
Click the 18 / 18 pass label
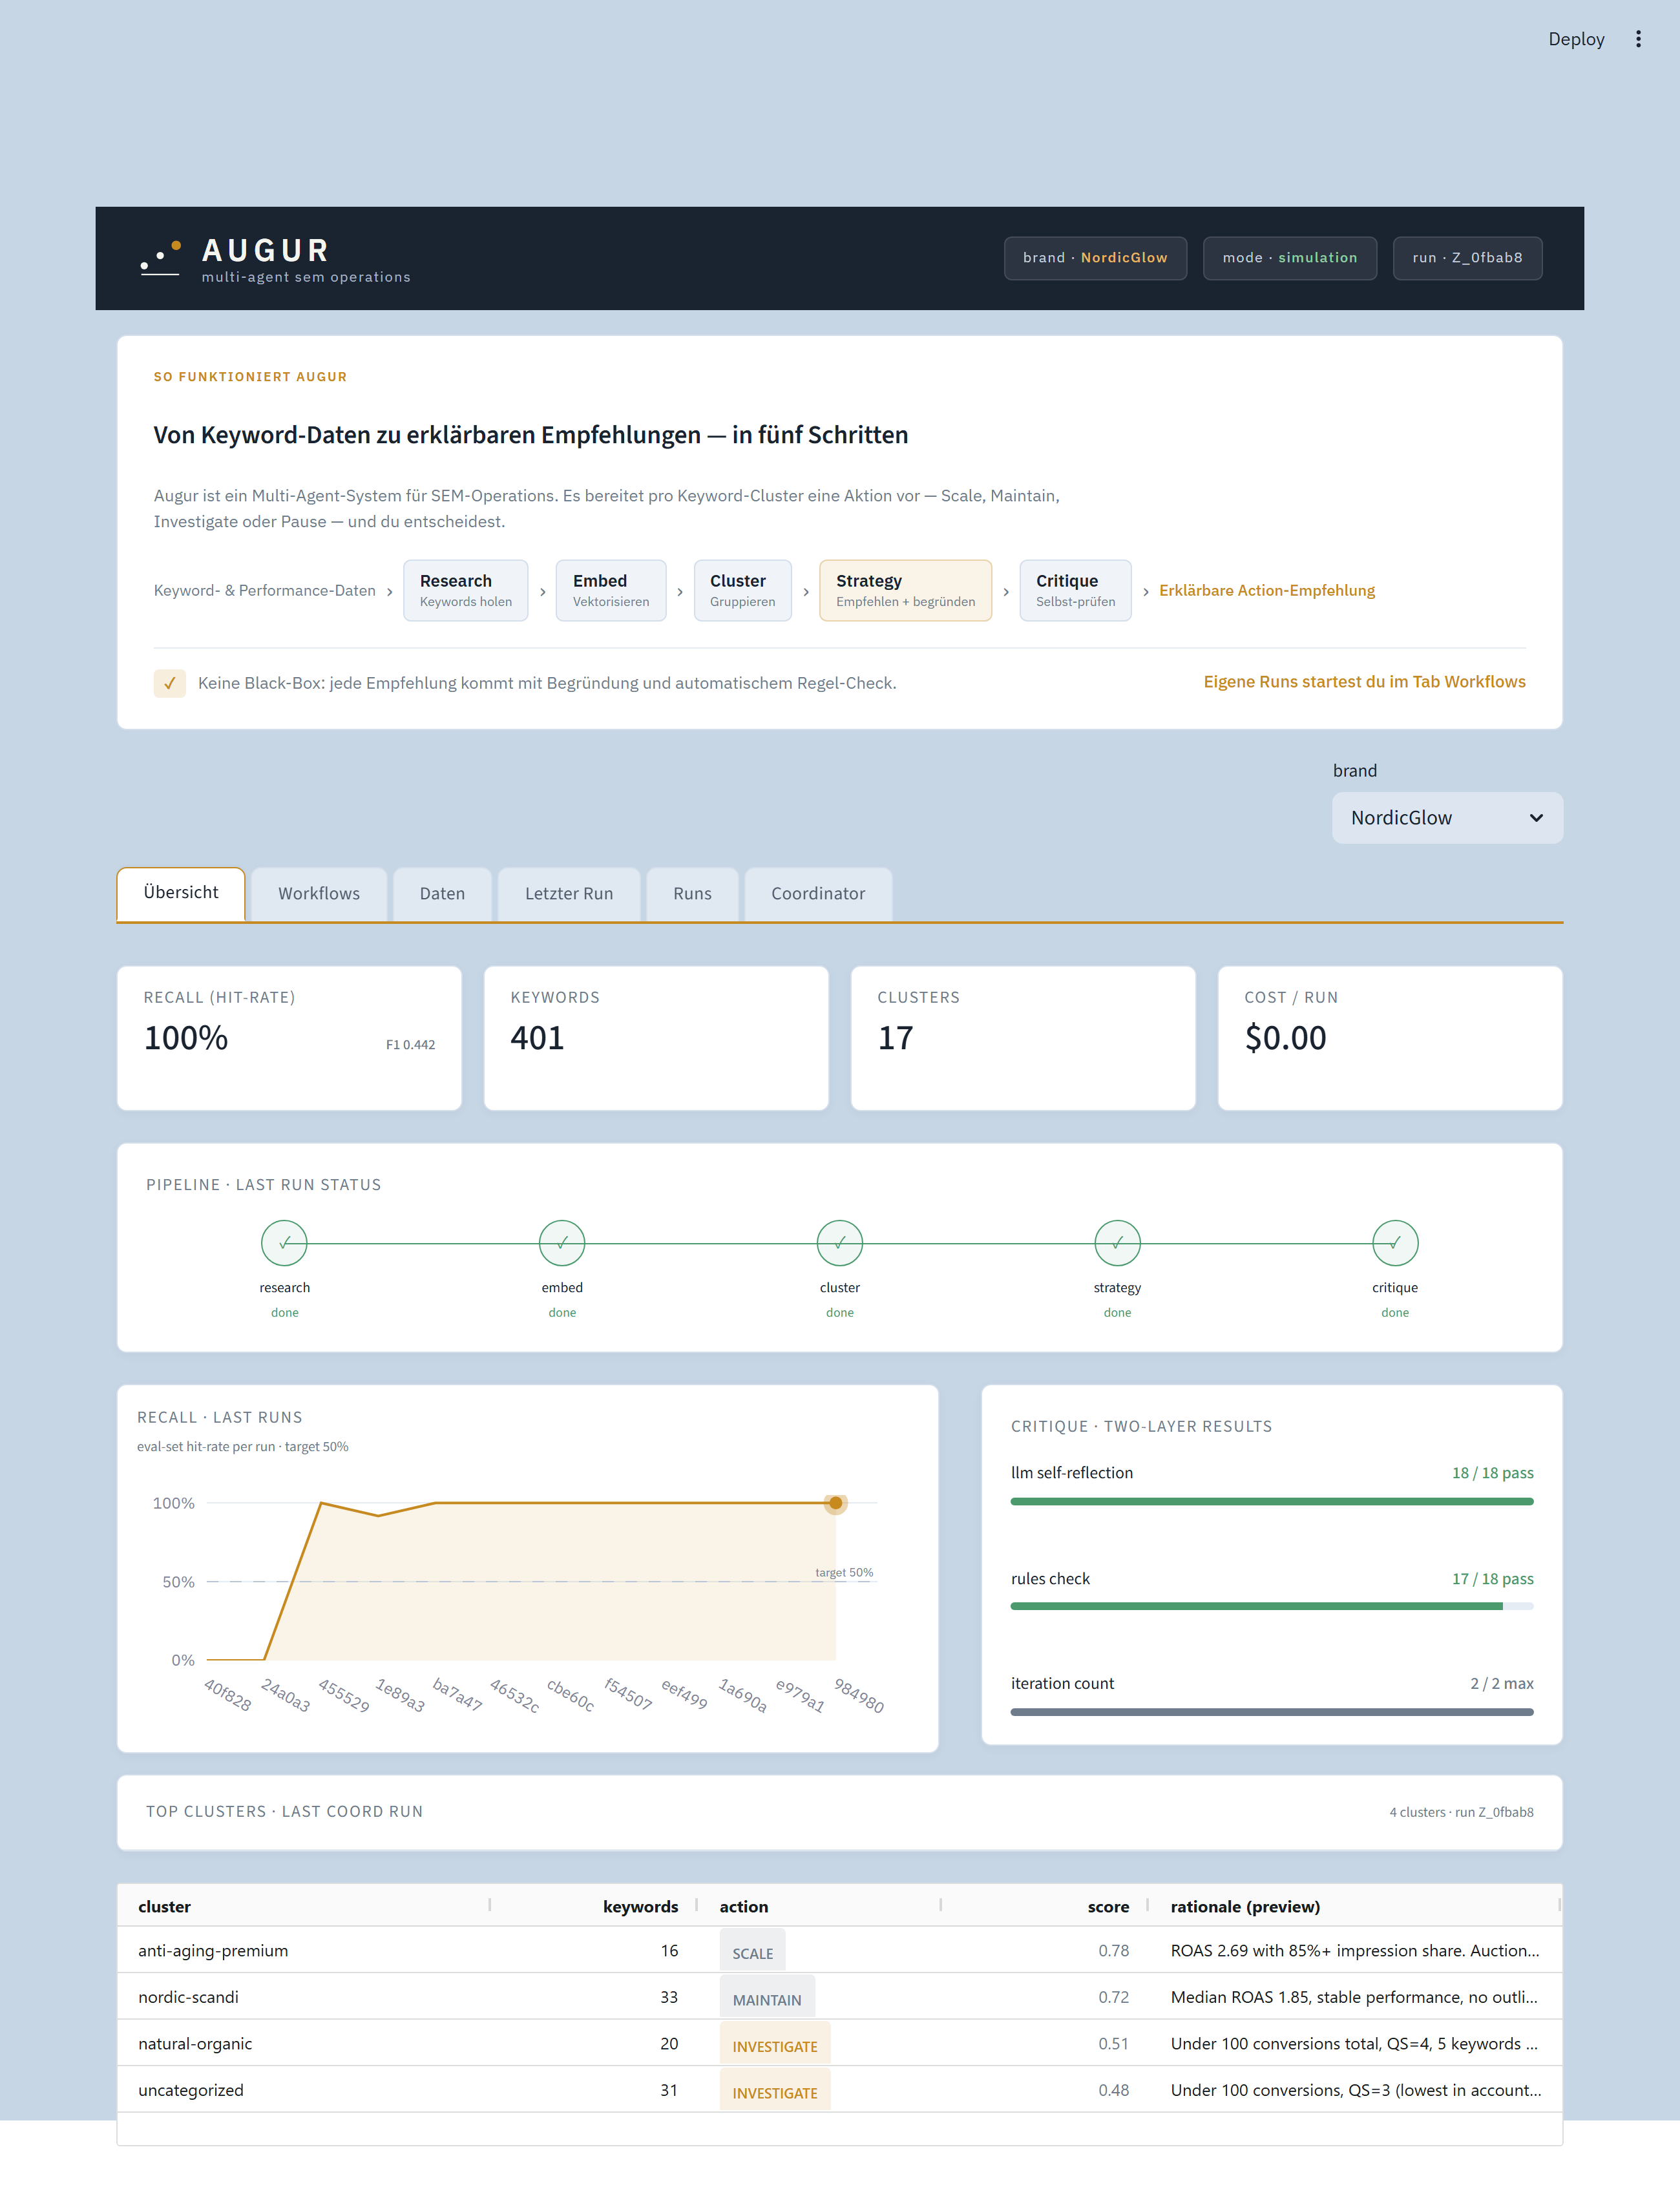point(1492,1472)
